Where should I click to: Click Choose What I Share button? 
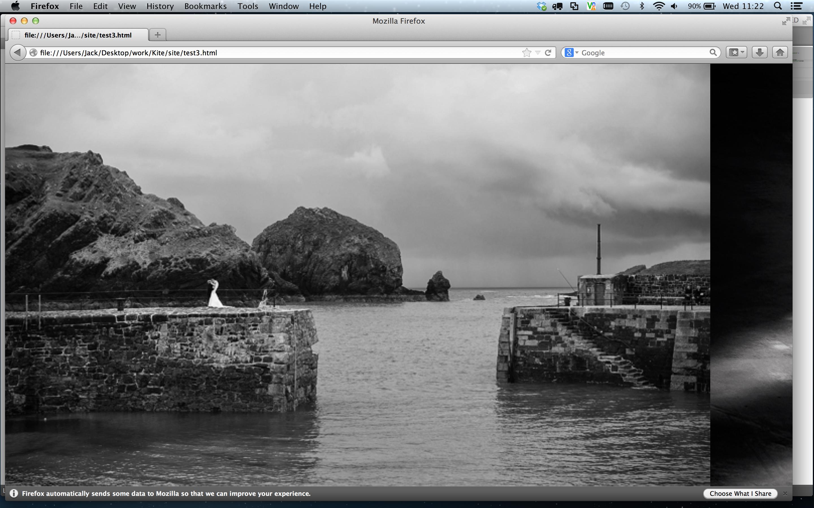[740, 494]
